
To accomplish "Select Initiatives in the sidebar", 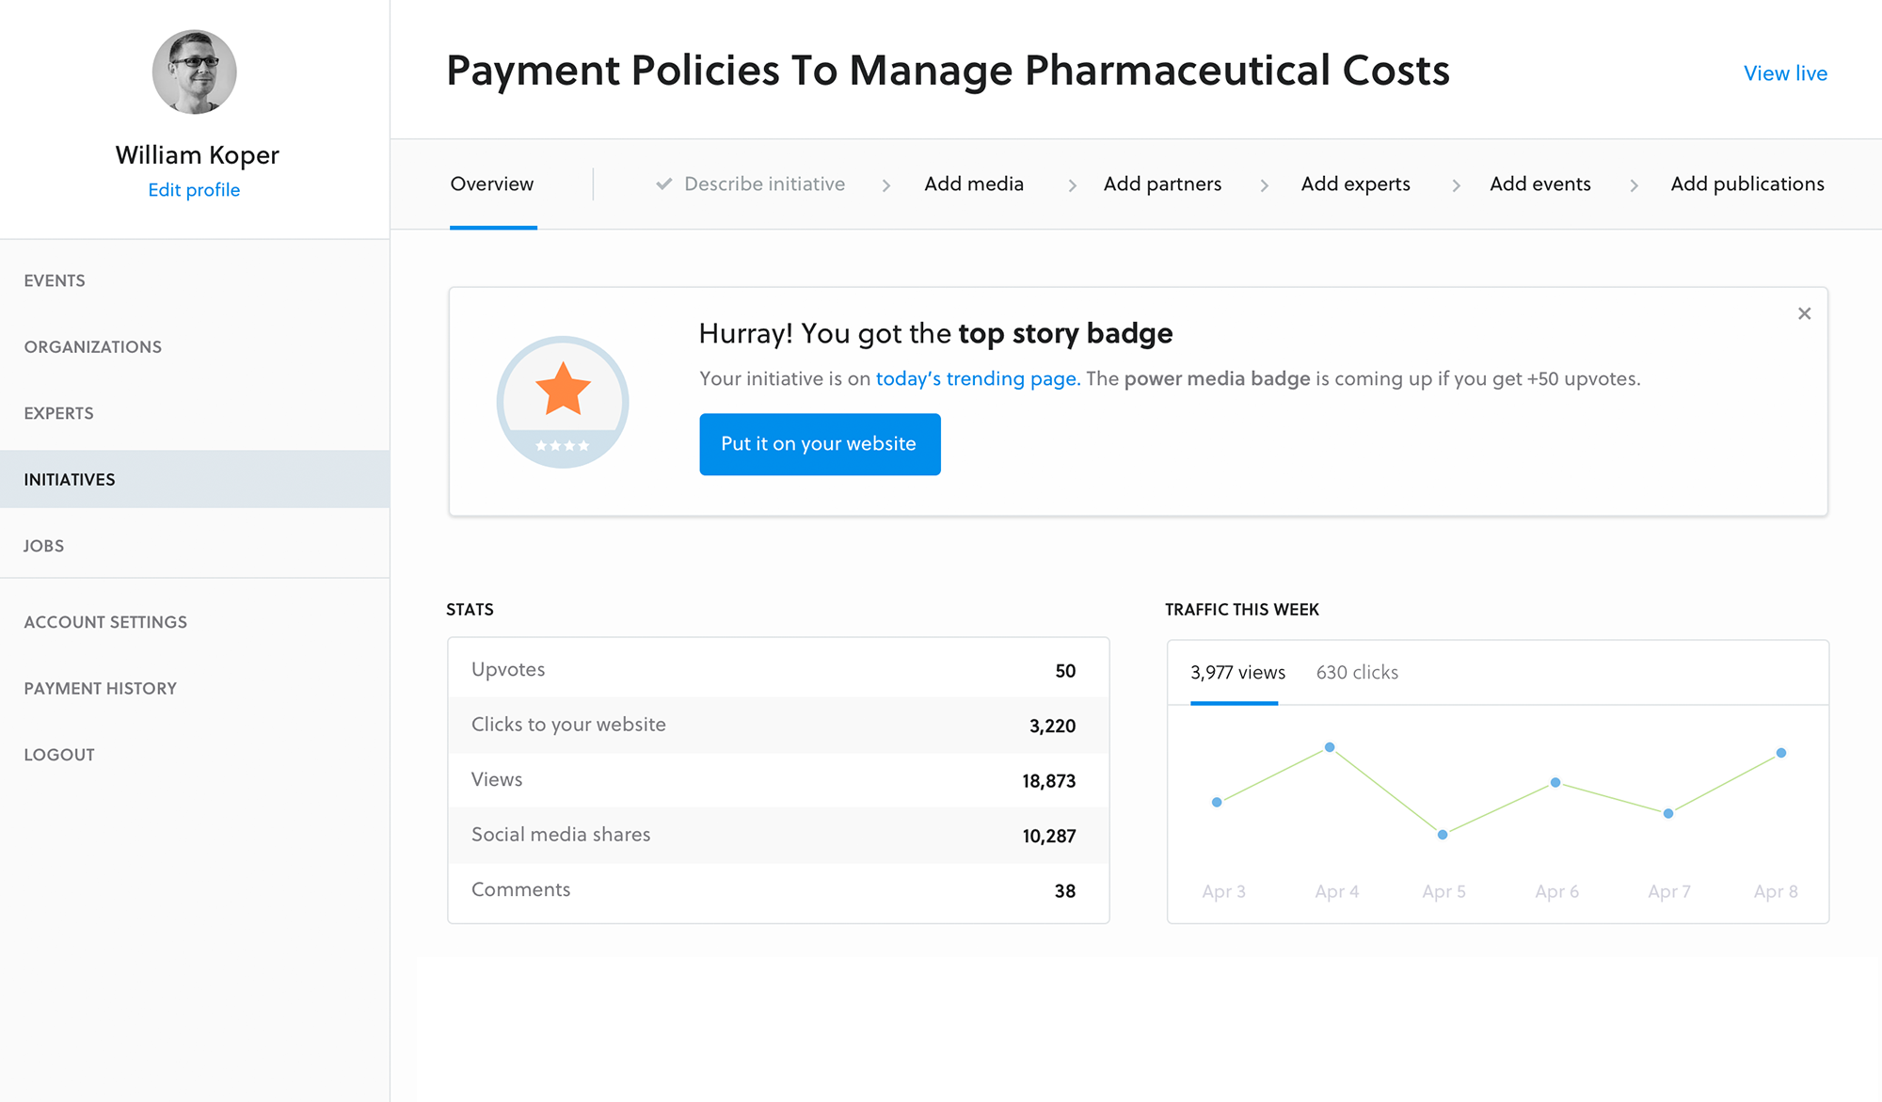I will [x=195, y=479].
